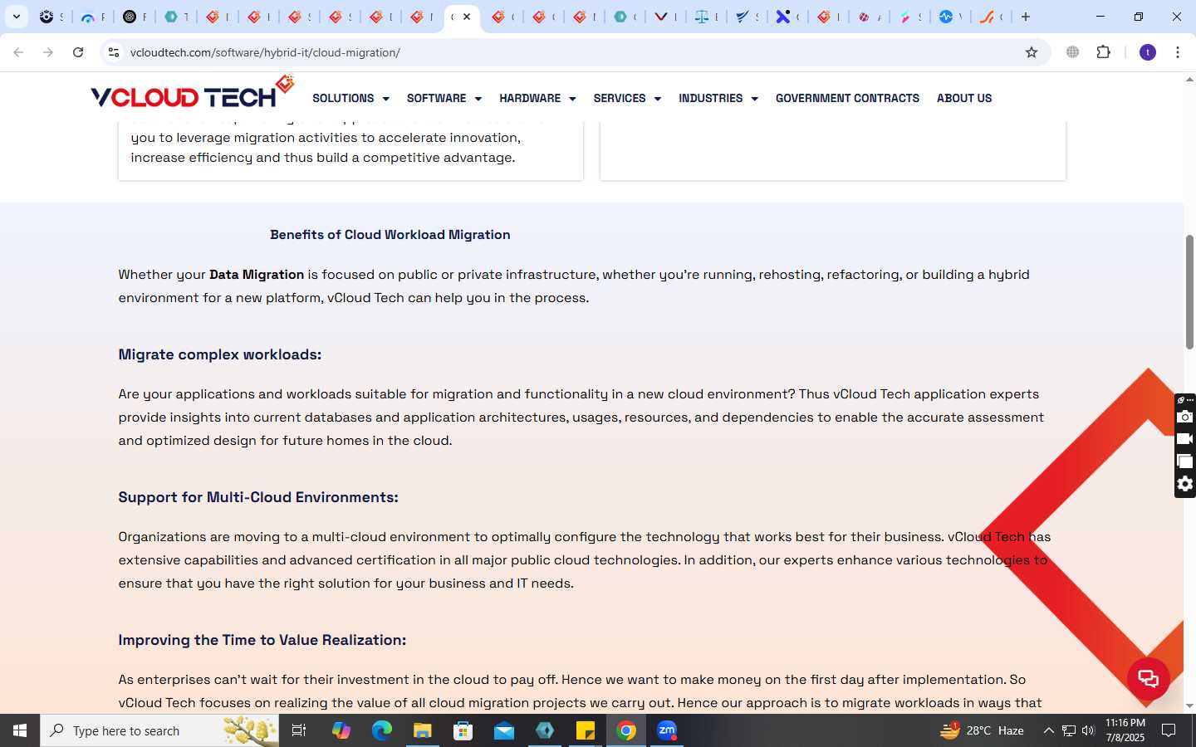Open site information icon in address bar
The width and height of the screenshot is (1196, 747).
[x=114, y=52]
